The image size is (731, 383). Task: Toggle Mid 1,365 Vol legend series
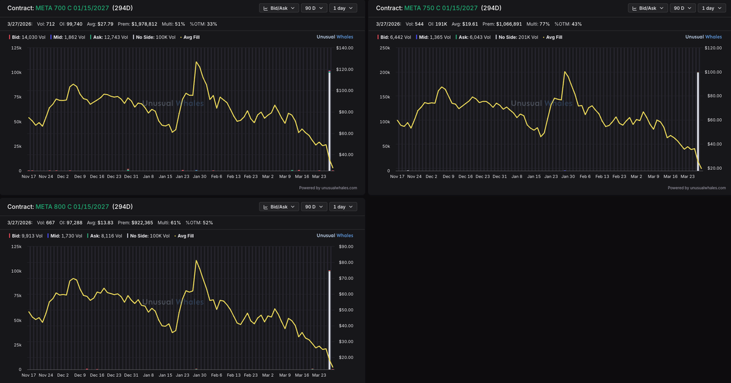(x=434, y=37)
